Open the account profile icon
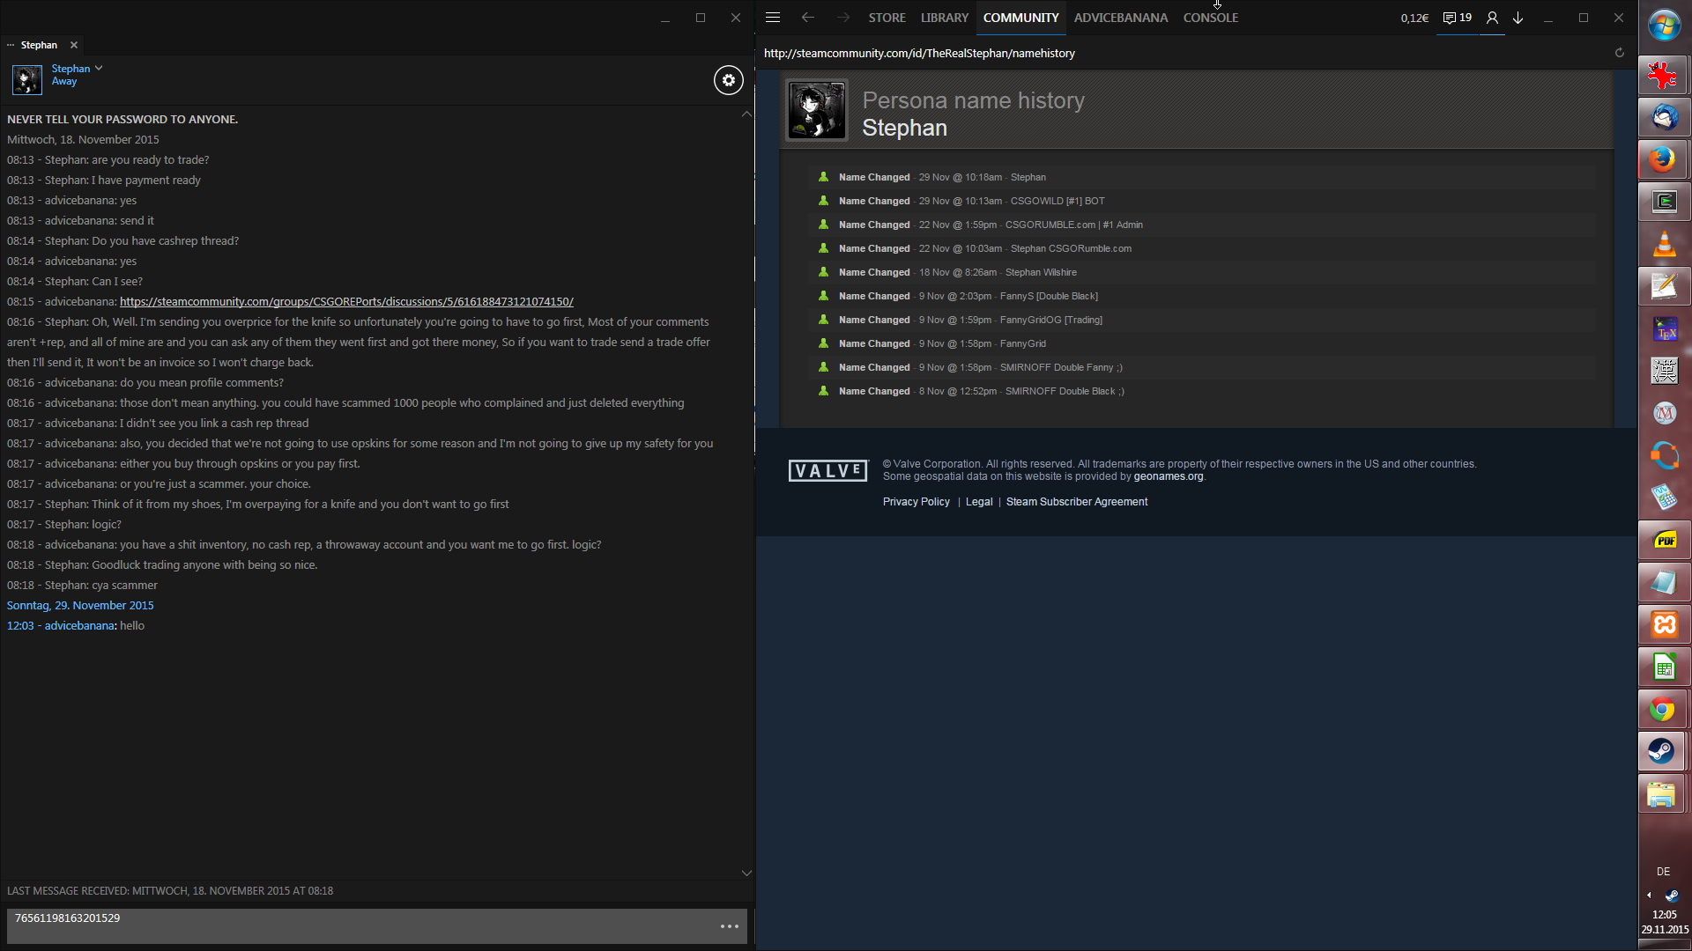 (1492, 18)
